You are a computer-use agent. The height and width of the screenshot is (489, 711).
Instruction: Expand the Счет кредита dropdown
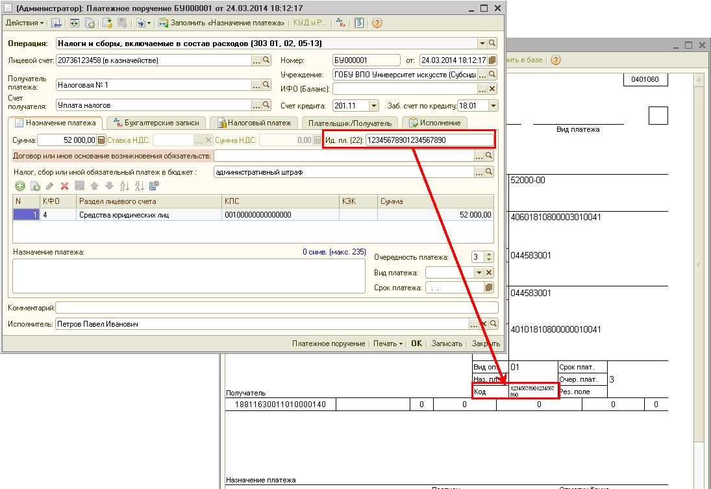[373, 106]
